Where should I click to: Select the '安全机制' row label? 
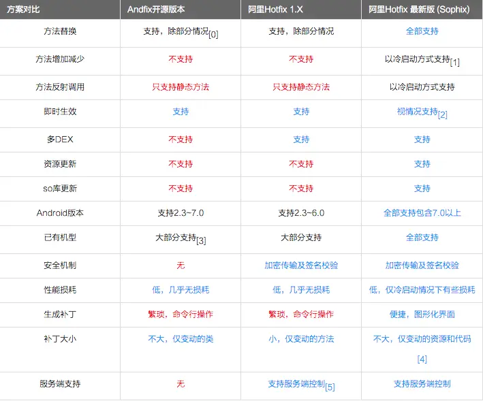pos(60,266)
